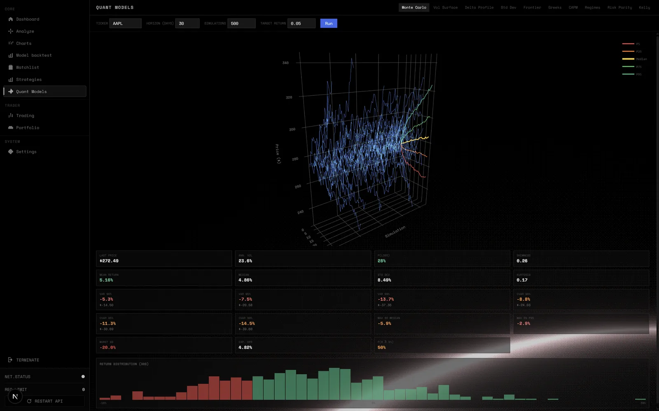Go to the Frontier tab
This screenshot has height=411, width=659.
point(532,7)
